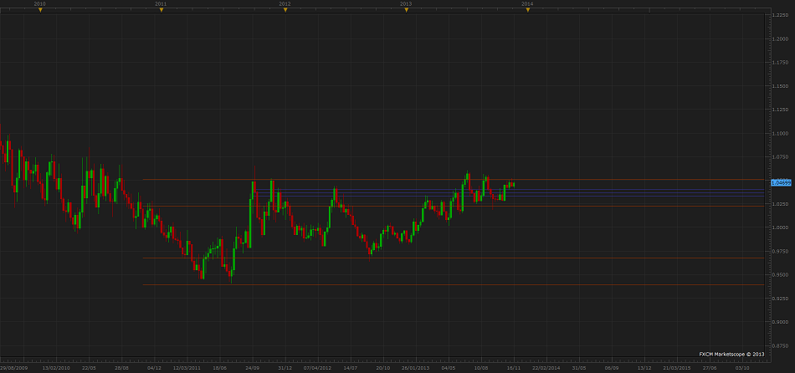The height and width of the screenshot is (373, 795).
Task: Click the 2014 year marker triangle
Action: point(526,10)
